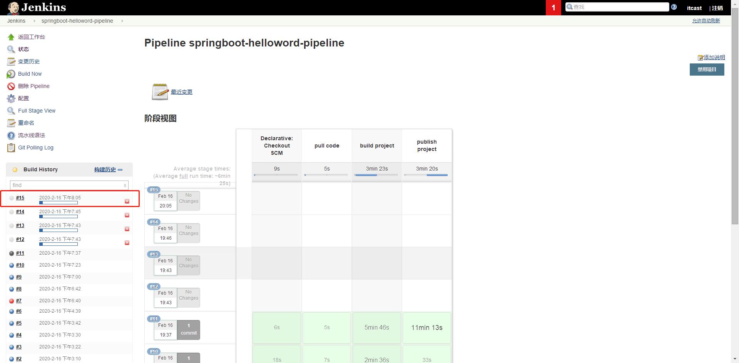Stop build #12 via red X icon
Image resolution: width=739 pixels, height=363 pixels.
tap(127, 243)
